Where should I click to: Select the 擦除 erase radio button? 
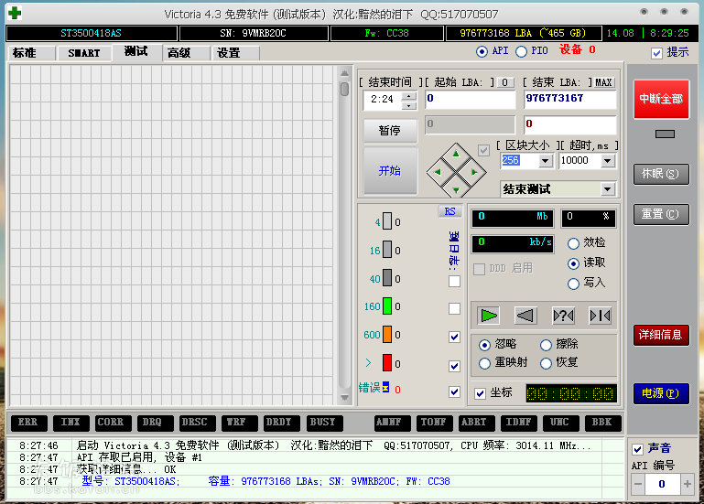click(546, 345)
